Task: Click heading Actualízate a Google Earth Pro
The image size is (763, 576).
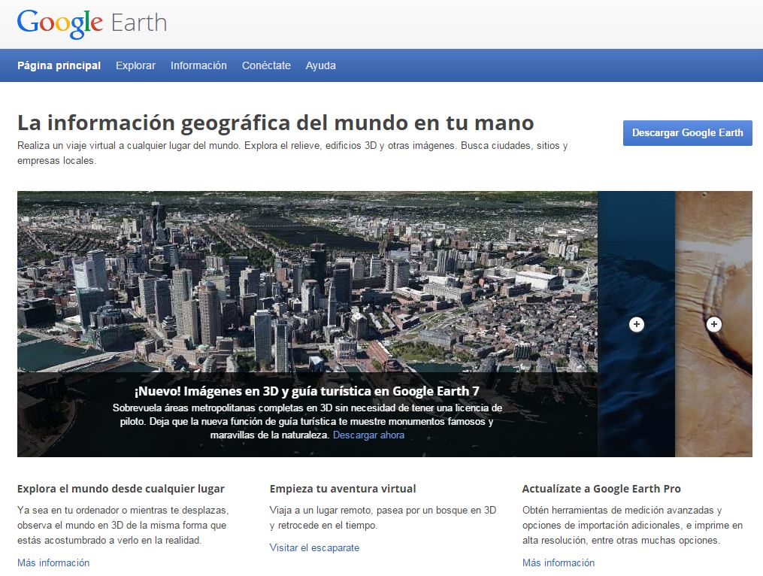Action: 601,489
